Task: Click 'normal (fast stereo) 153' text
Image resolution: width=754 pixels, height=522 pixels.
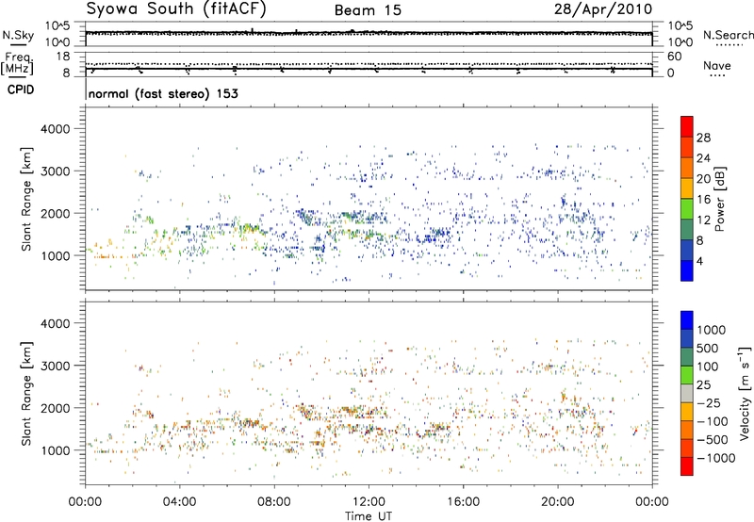Action: point(163,93)
